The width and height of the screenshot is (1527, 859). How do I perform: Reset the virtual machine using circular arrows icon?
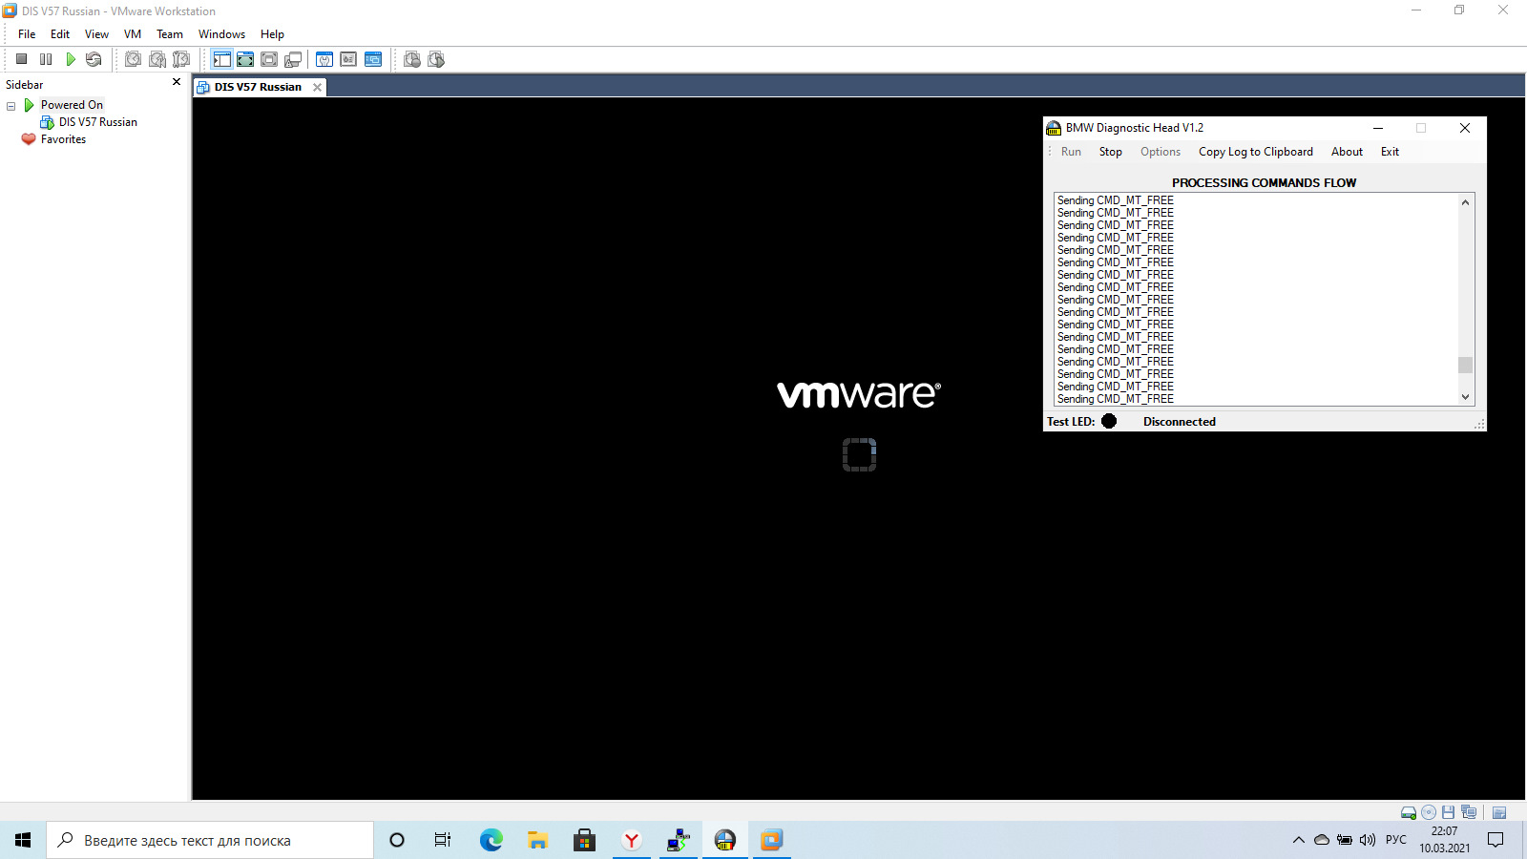coord(94,59)
